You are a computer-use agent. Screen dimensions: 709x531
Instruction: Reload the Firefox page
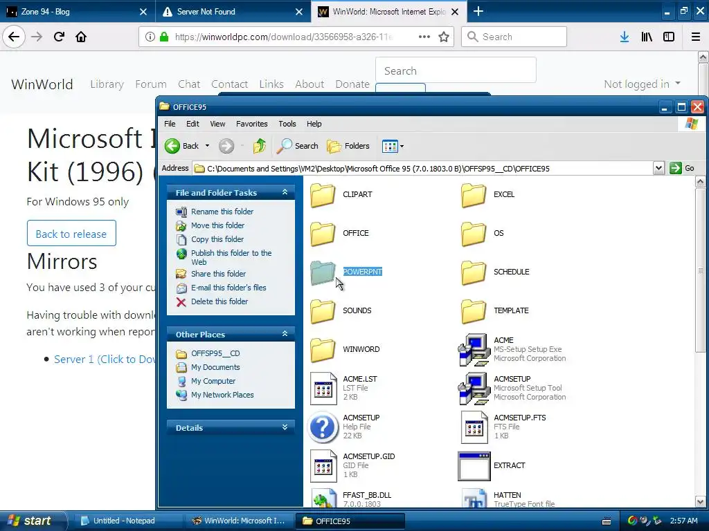tap(60, 37)
